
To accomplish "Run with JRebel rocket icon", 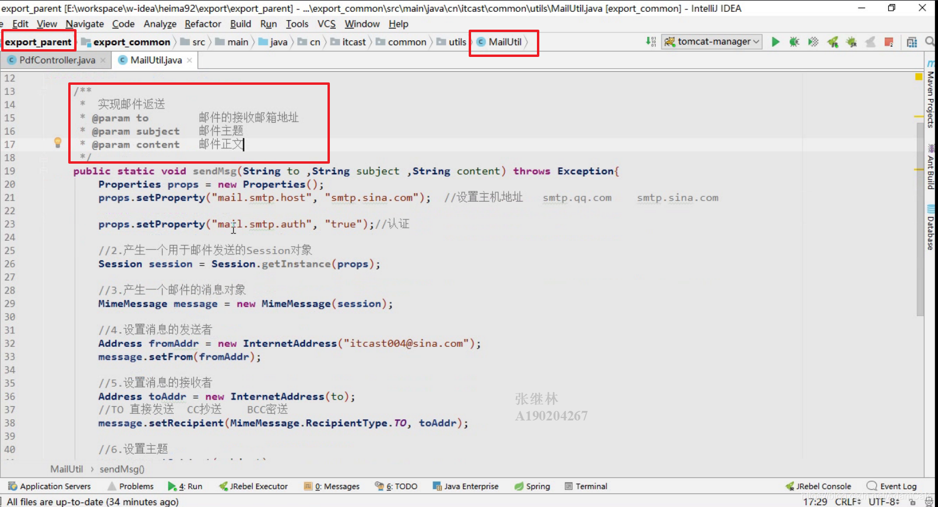I will pyautogui.click(x=833, y=42).
